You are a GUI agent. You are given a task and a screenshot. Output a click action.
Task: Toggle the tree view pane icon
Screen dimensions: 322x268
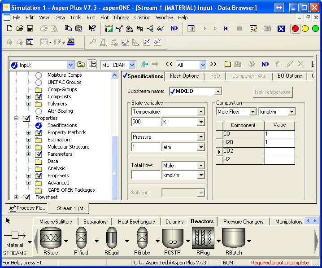click(x=92, y=65)
